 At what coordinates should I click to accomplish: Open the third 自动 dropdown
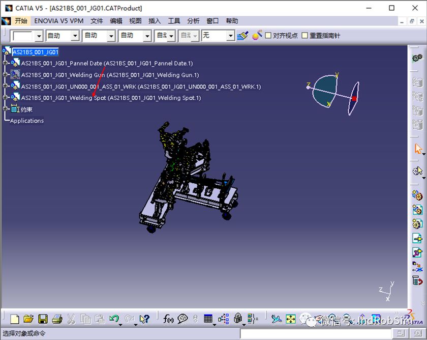147,36
